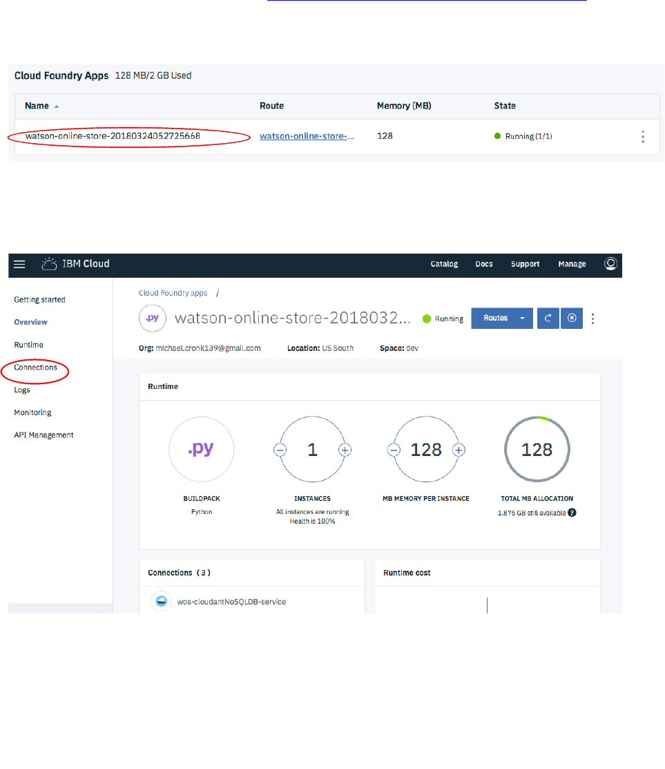Open the app header three-dot menu

[593, 319]
